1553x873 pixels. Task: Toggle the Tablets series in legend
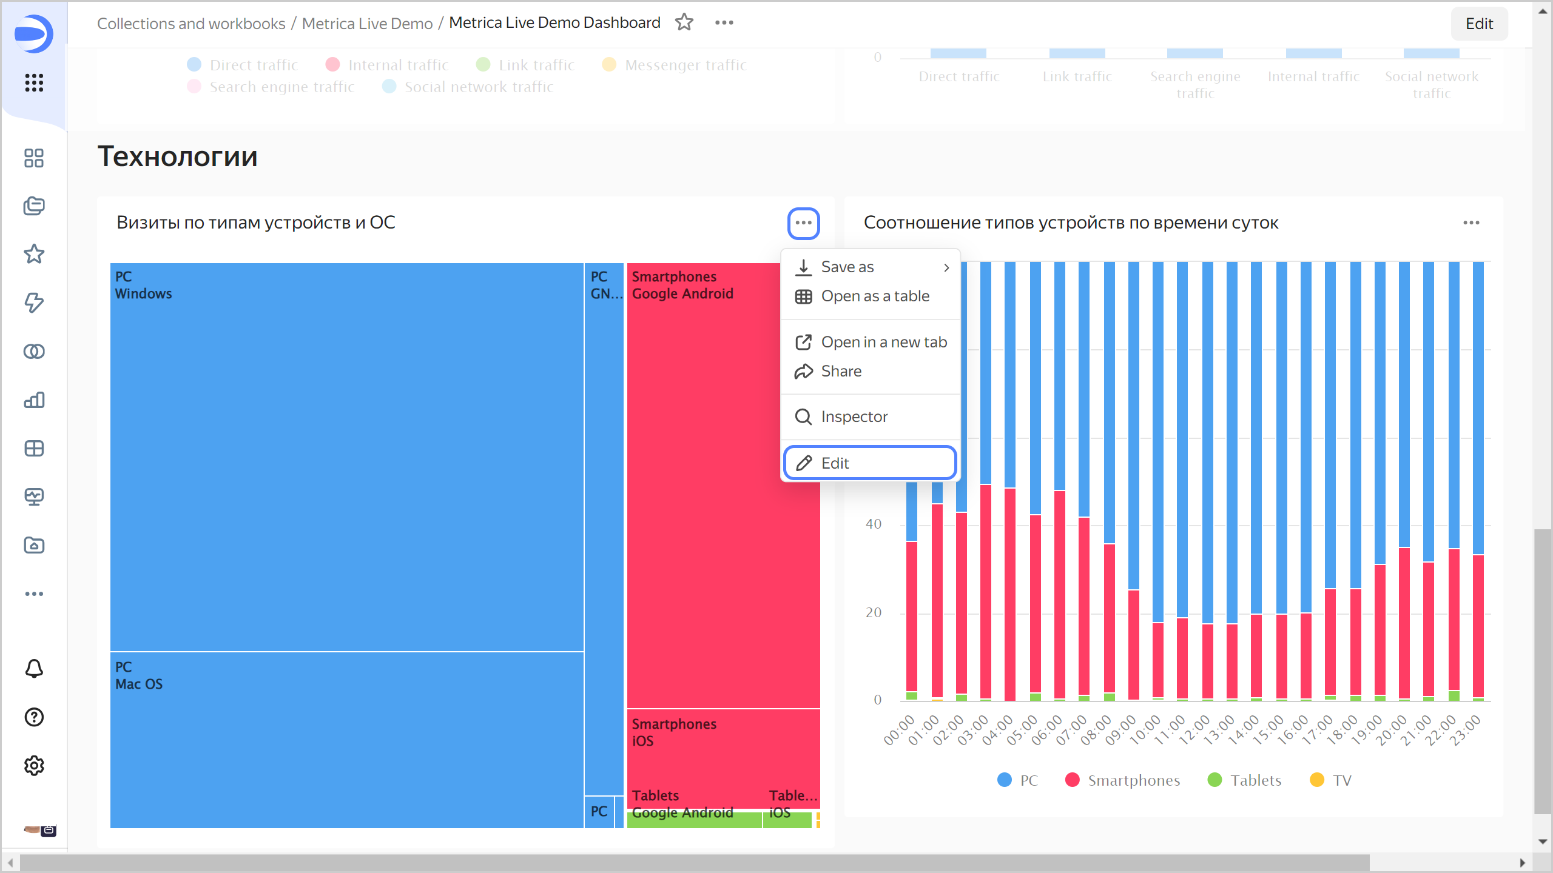pos(1255,780)
